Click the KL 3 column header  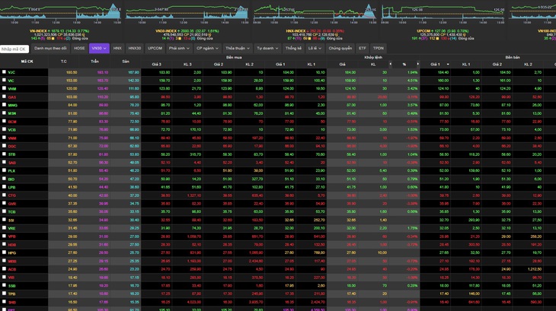[x=187, y=65]
